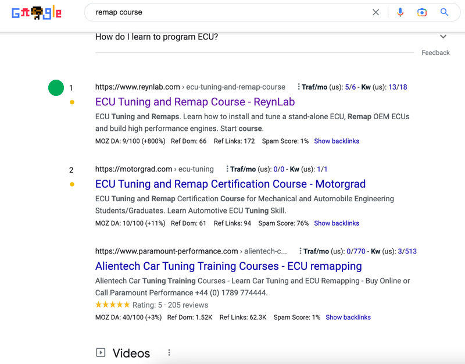Click the Google doodle logo
Screen dimensions: 465x364
click(37, 12)
